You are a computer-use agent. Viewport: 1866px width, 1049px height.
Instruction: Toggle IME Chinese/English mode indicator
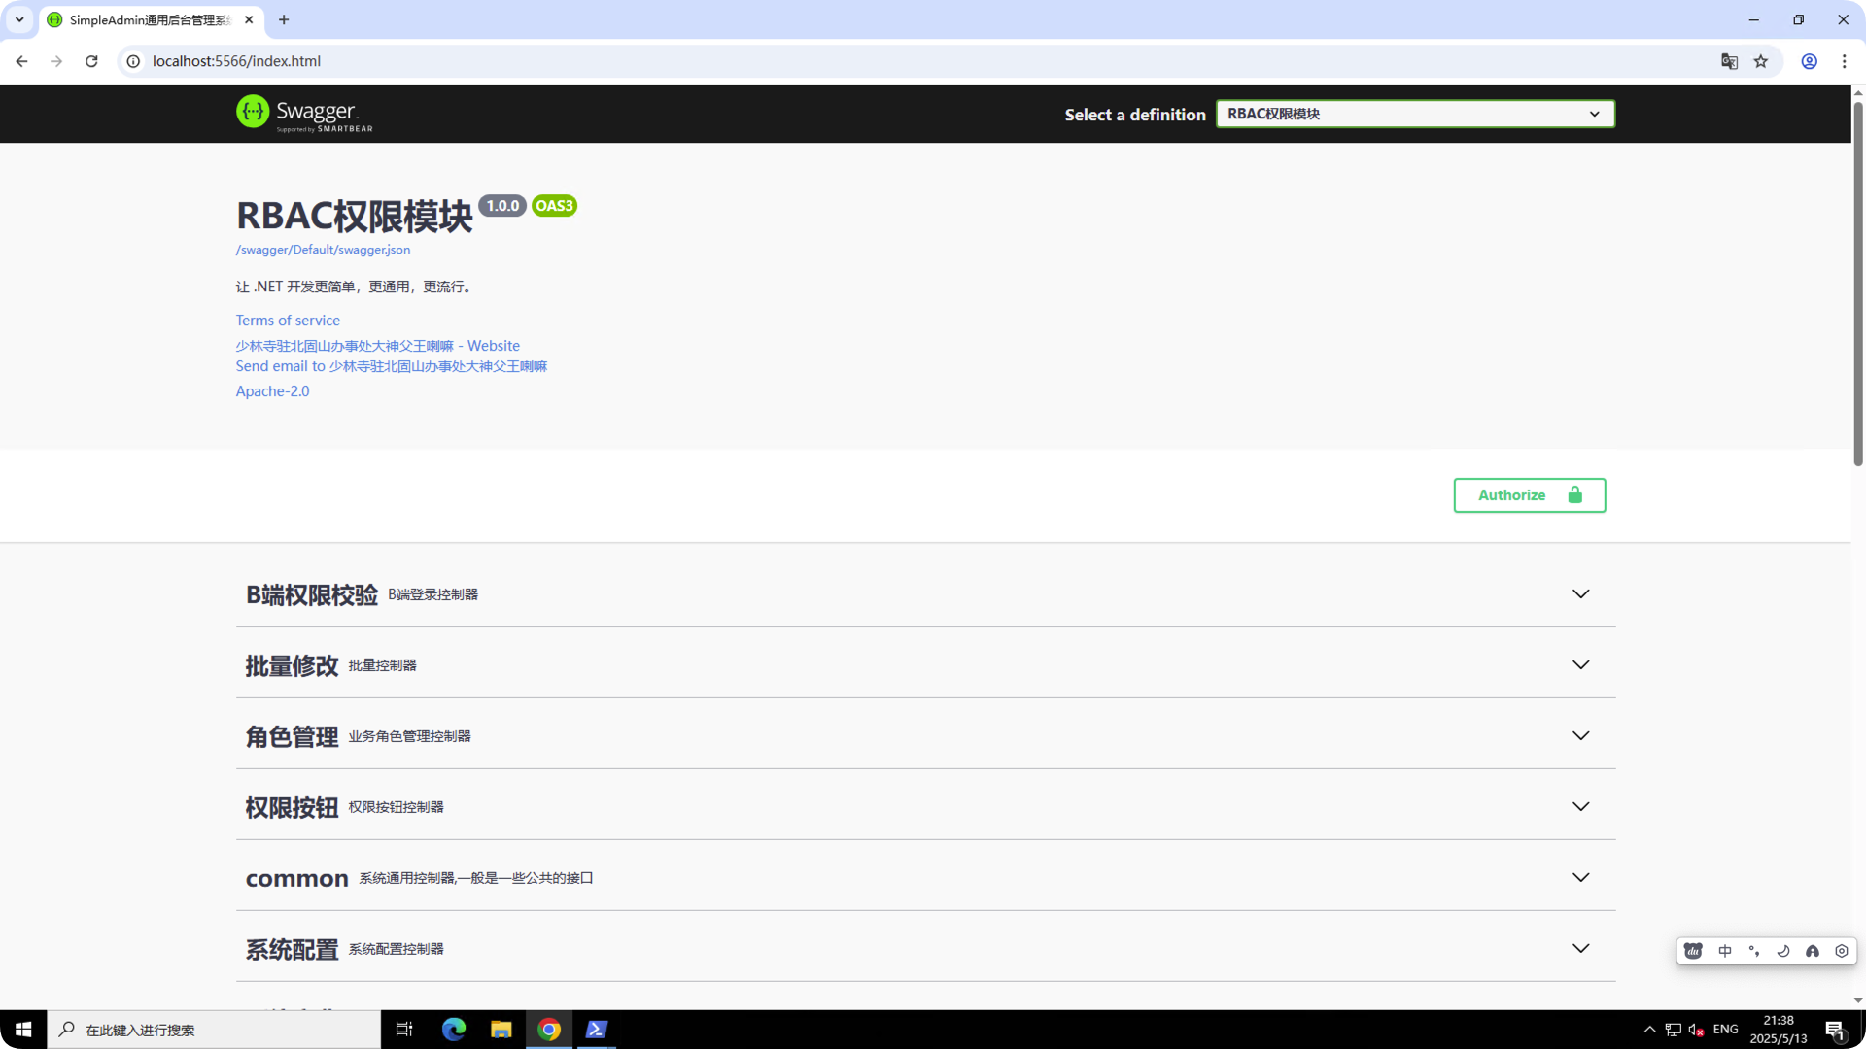point(1725,951)
